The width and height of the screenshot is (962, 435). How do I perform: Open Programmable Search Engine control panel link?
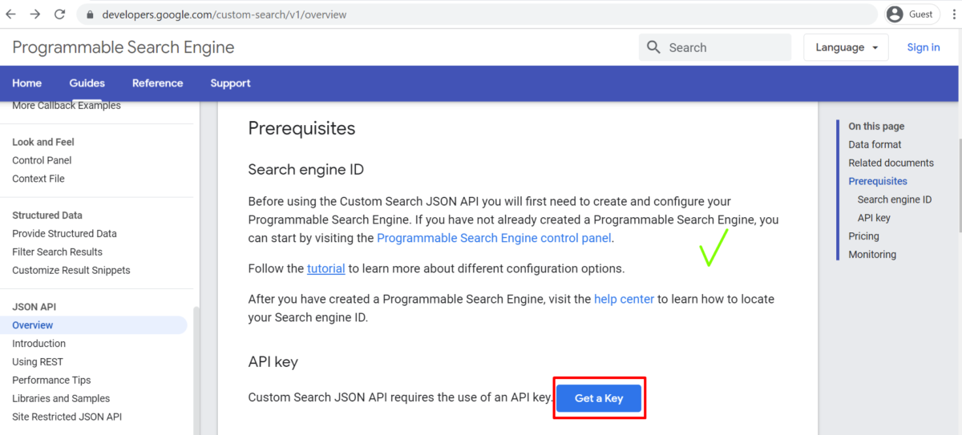tap(495, 238)
